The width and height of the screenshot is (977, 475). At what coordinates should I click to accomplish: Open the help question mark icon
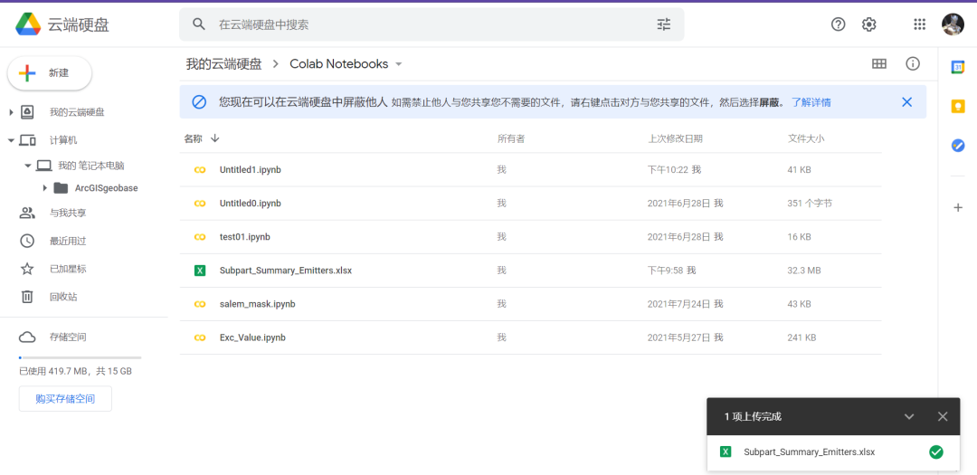[838, 24]
